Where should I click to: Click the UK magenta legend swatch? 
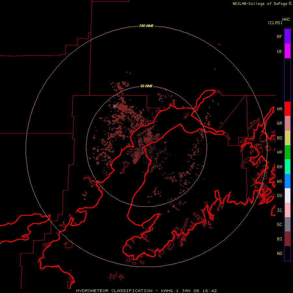point(287,51)
